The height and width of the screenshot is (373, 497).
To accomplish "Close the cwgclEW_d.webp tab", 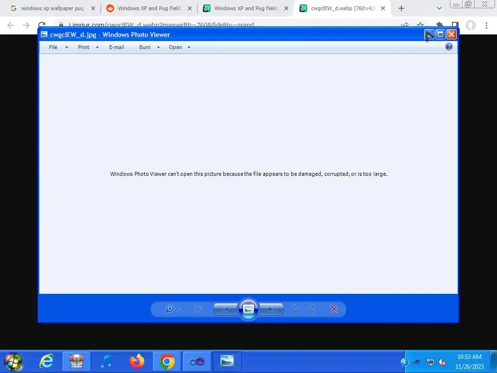I will click(383, 9).
